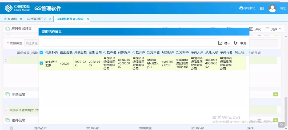Click the 票面信息确认 dialog title
288x130 pixels.
point(52,32)
